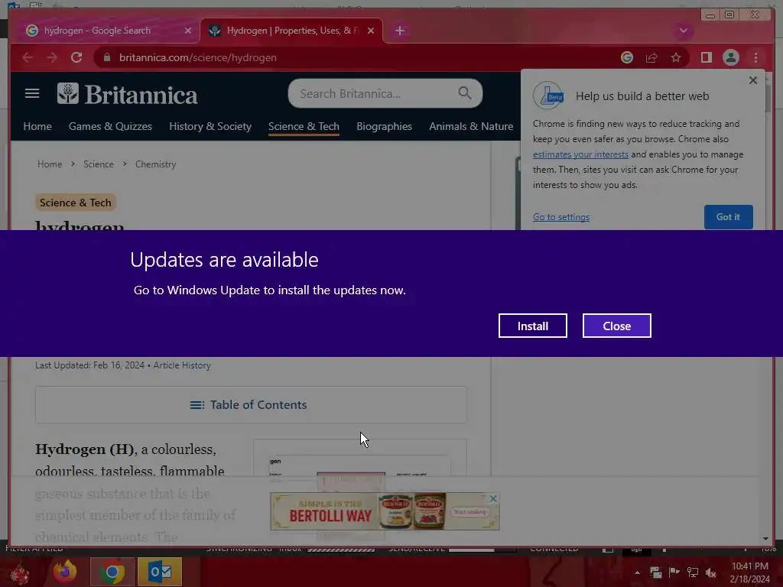783x587 pixels.
Task: Click the Start button on taskbar
Action: [x=19, y=573]
